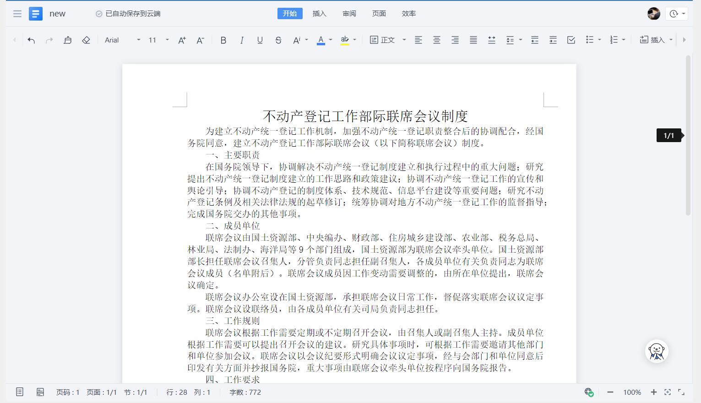Open the font size 11 dropdown
The width and height of the screenshot is (701, 403).
[167, 40]
